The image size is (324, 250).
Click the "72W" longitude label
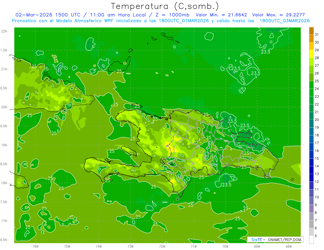(x=162, y=246)
